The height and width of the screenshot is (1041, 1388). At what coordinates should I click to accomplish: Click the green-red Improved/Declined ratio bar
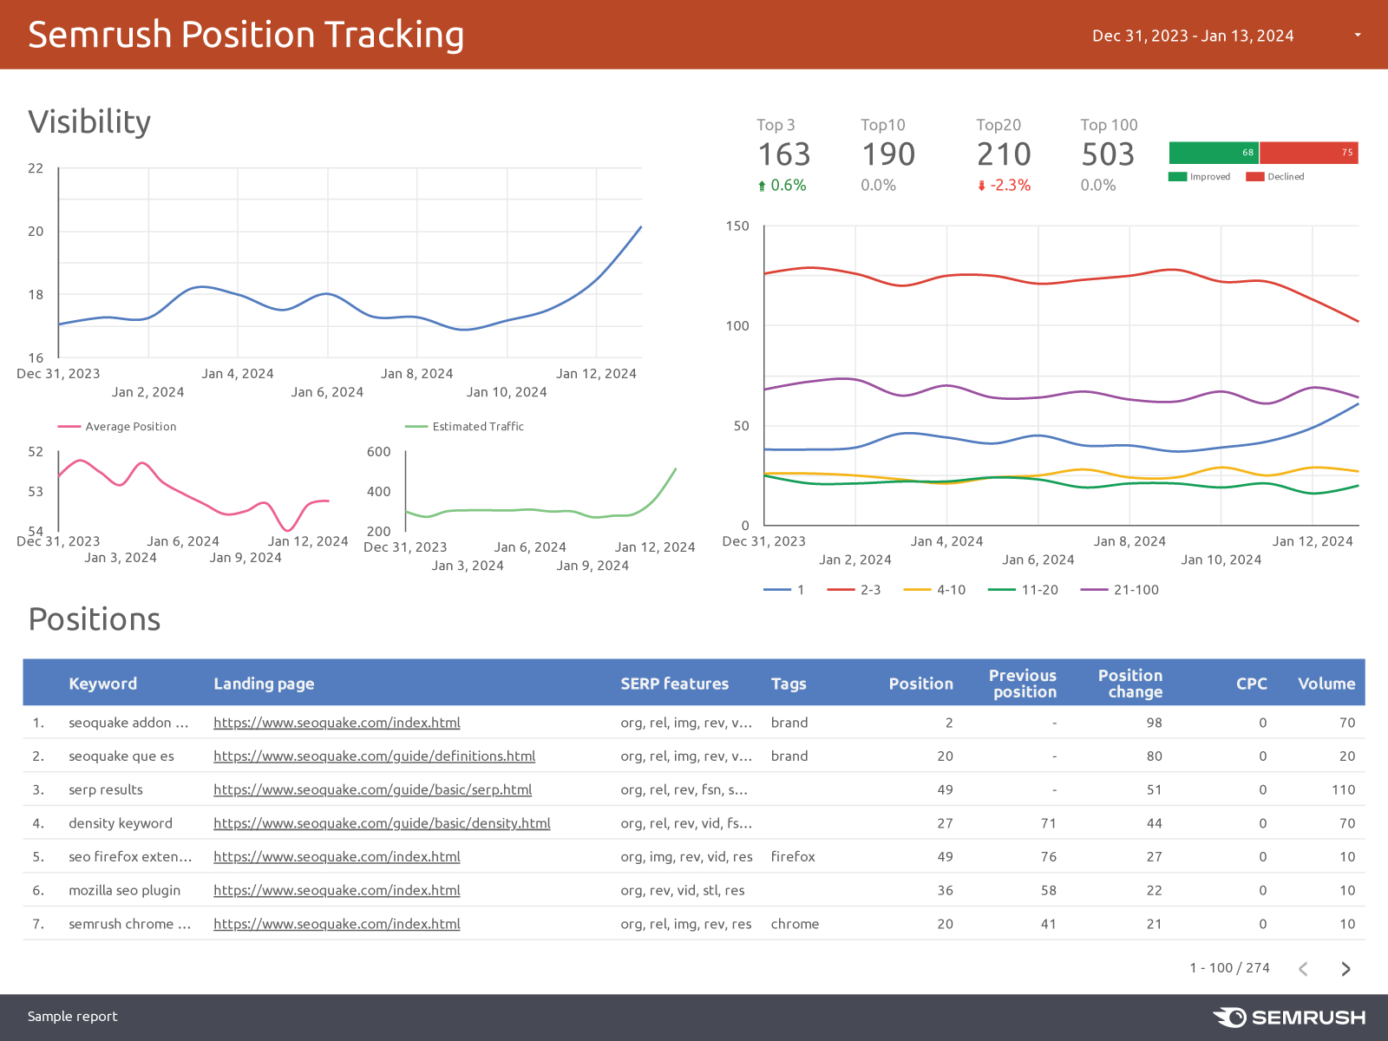[x=1262, y=152]
